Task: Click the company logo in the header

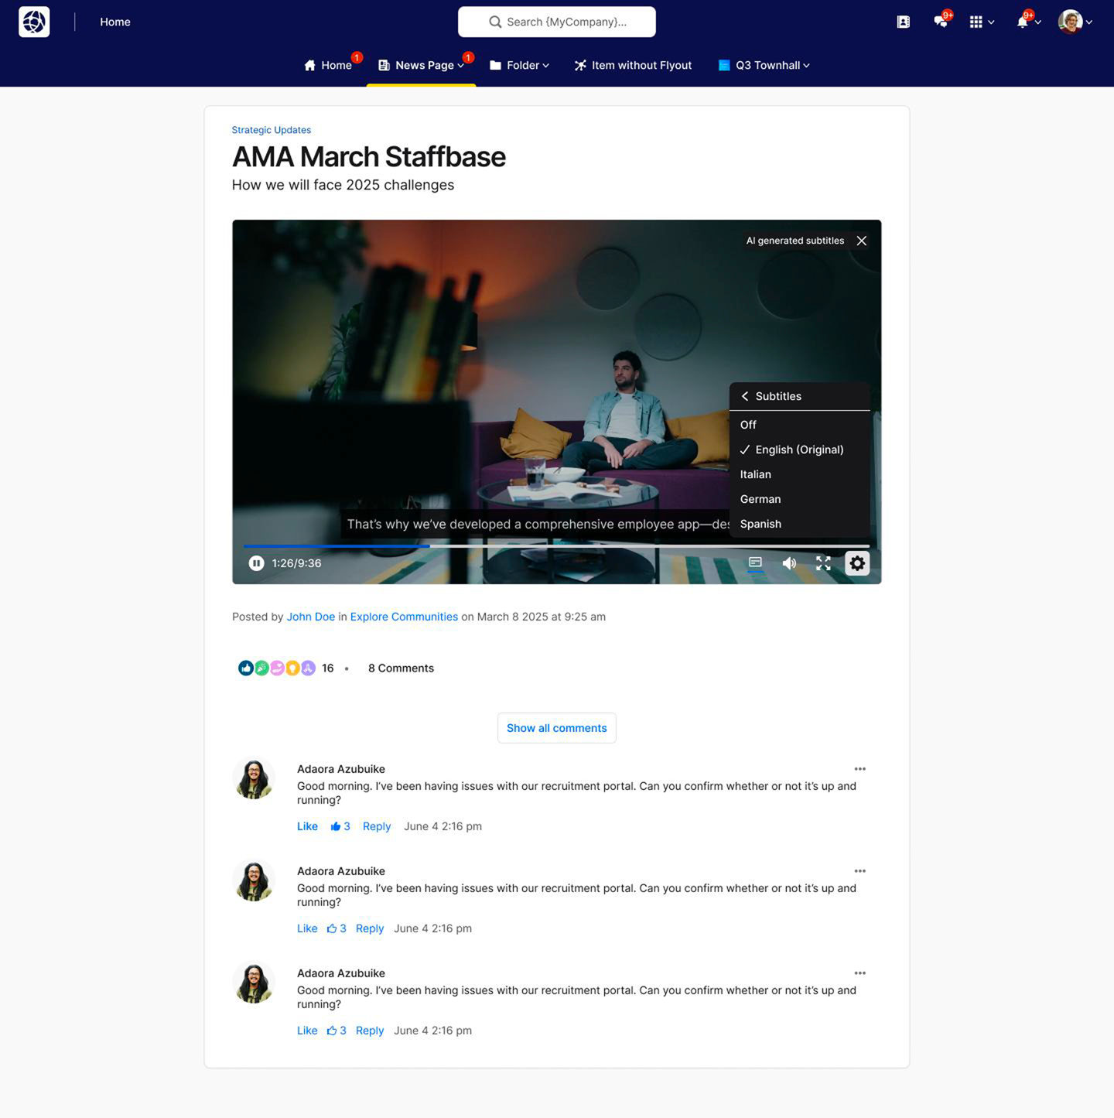Action: pos(34,22)
